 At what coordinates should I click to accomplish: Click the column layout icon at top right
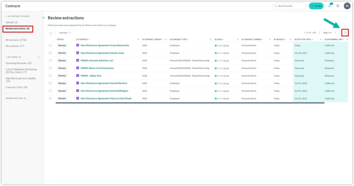coord(345,33)
